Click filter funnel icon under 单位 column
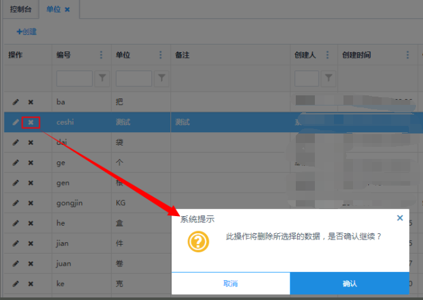This screenshot has width=423, height=300. pos(162,78)
